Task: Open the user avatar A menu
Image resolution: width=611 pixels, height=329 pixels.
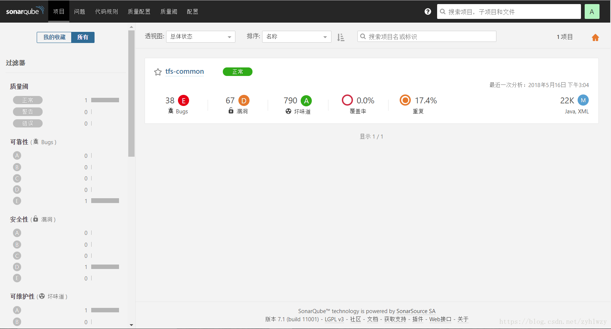Action: coord(592,11)
